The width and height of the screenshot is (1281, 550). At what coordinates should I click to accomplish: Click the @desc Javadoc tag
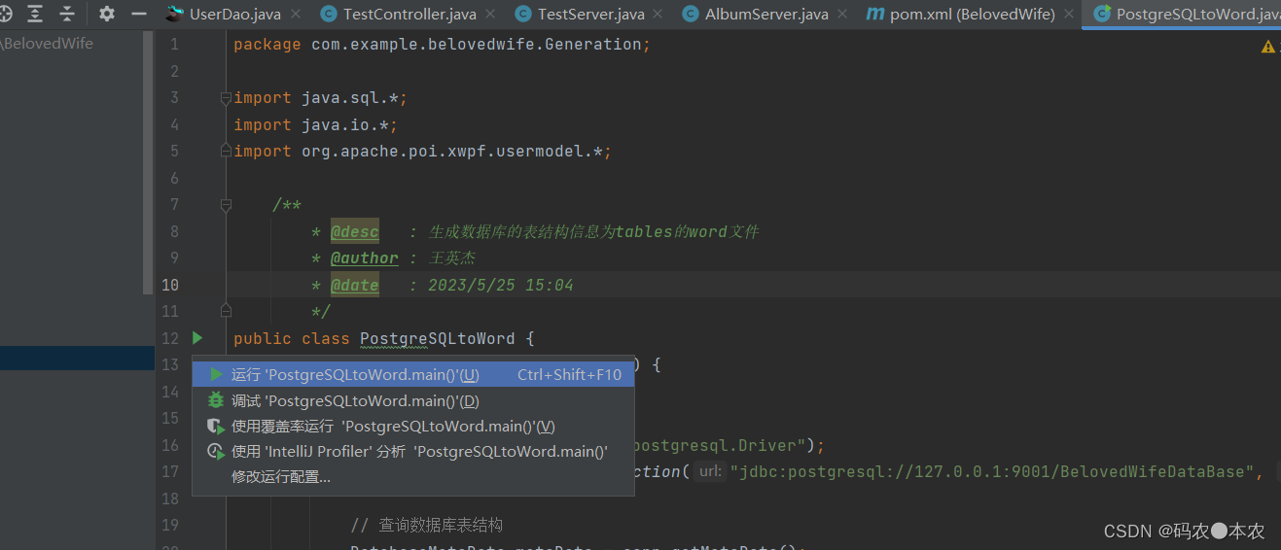click(x=355, y=231)
